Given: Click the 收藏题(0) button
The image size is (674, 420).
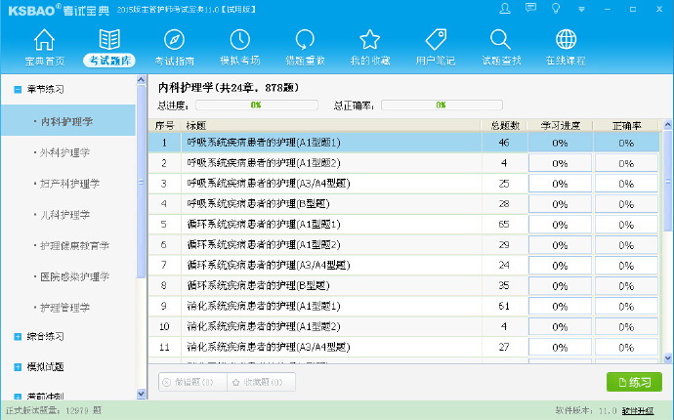Looking at the screenshot, I should point(262,382).
